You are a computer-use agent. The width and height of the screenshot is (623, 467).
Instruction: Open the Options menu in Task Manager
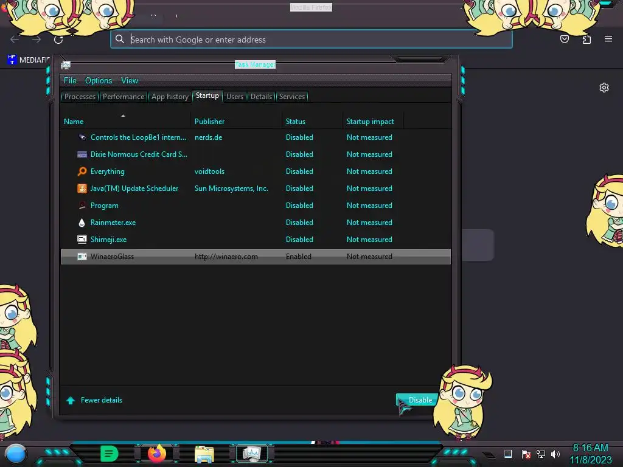pyautogui.click(x=99, y=81)
